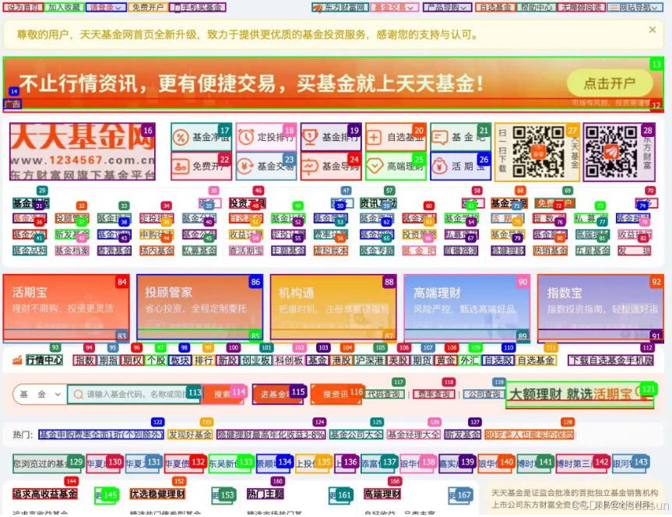This screenshot has width=672, height=517.
Task: Open 下载自选基金手机版 link
Action: tap(611, 360)
